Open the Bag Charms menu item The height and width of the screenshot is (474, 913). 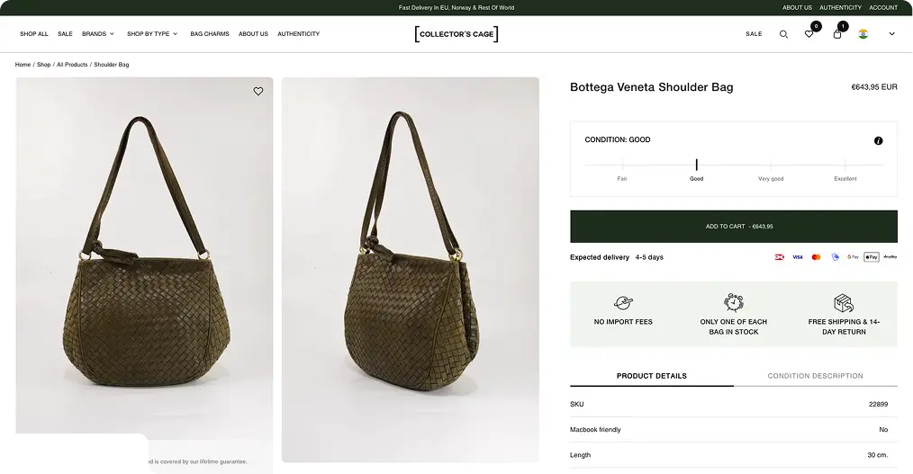click(210, 34)
